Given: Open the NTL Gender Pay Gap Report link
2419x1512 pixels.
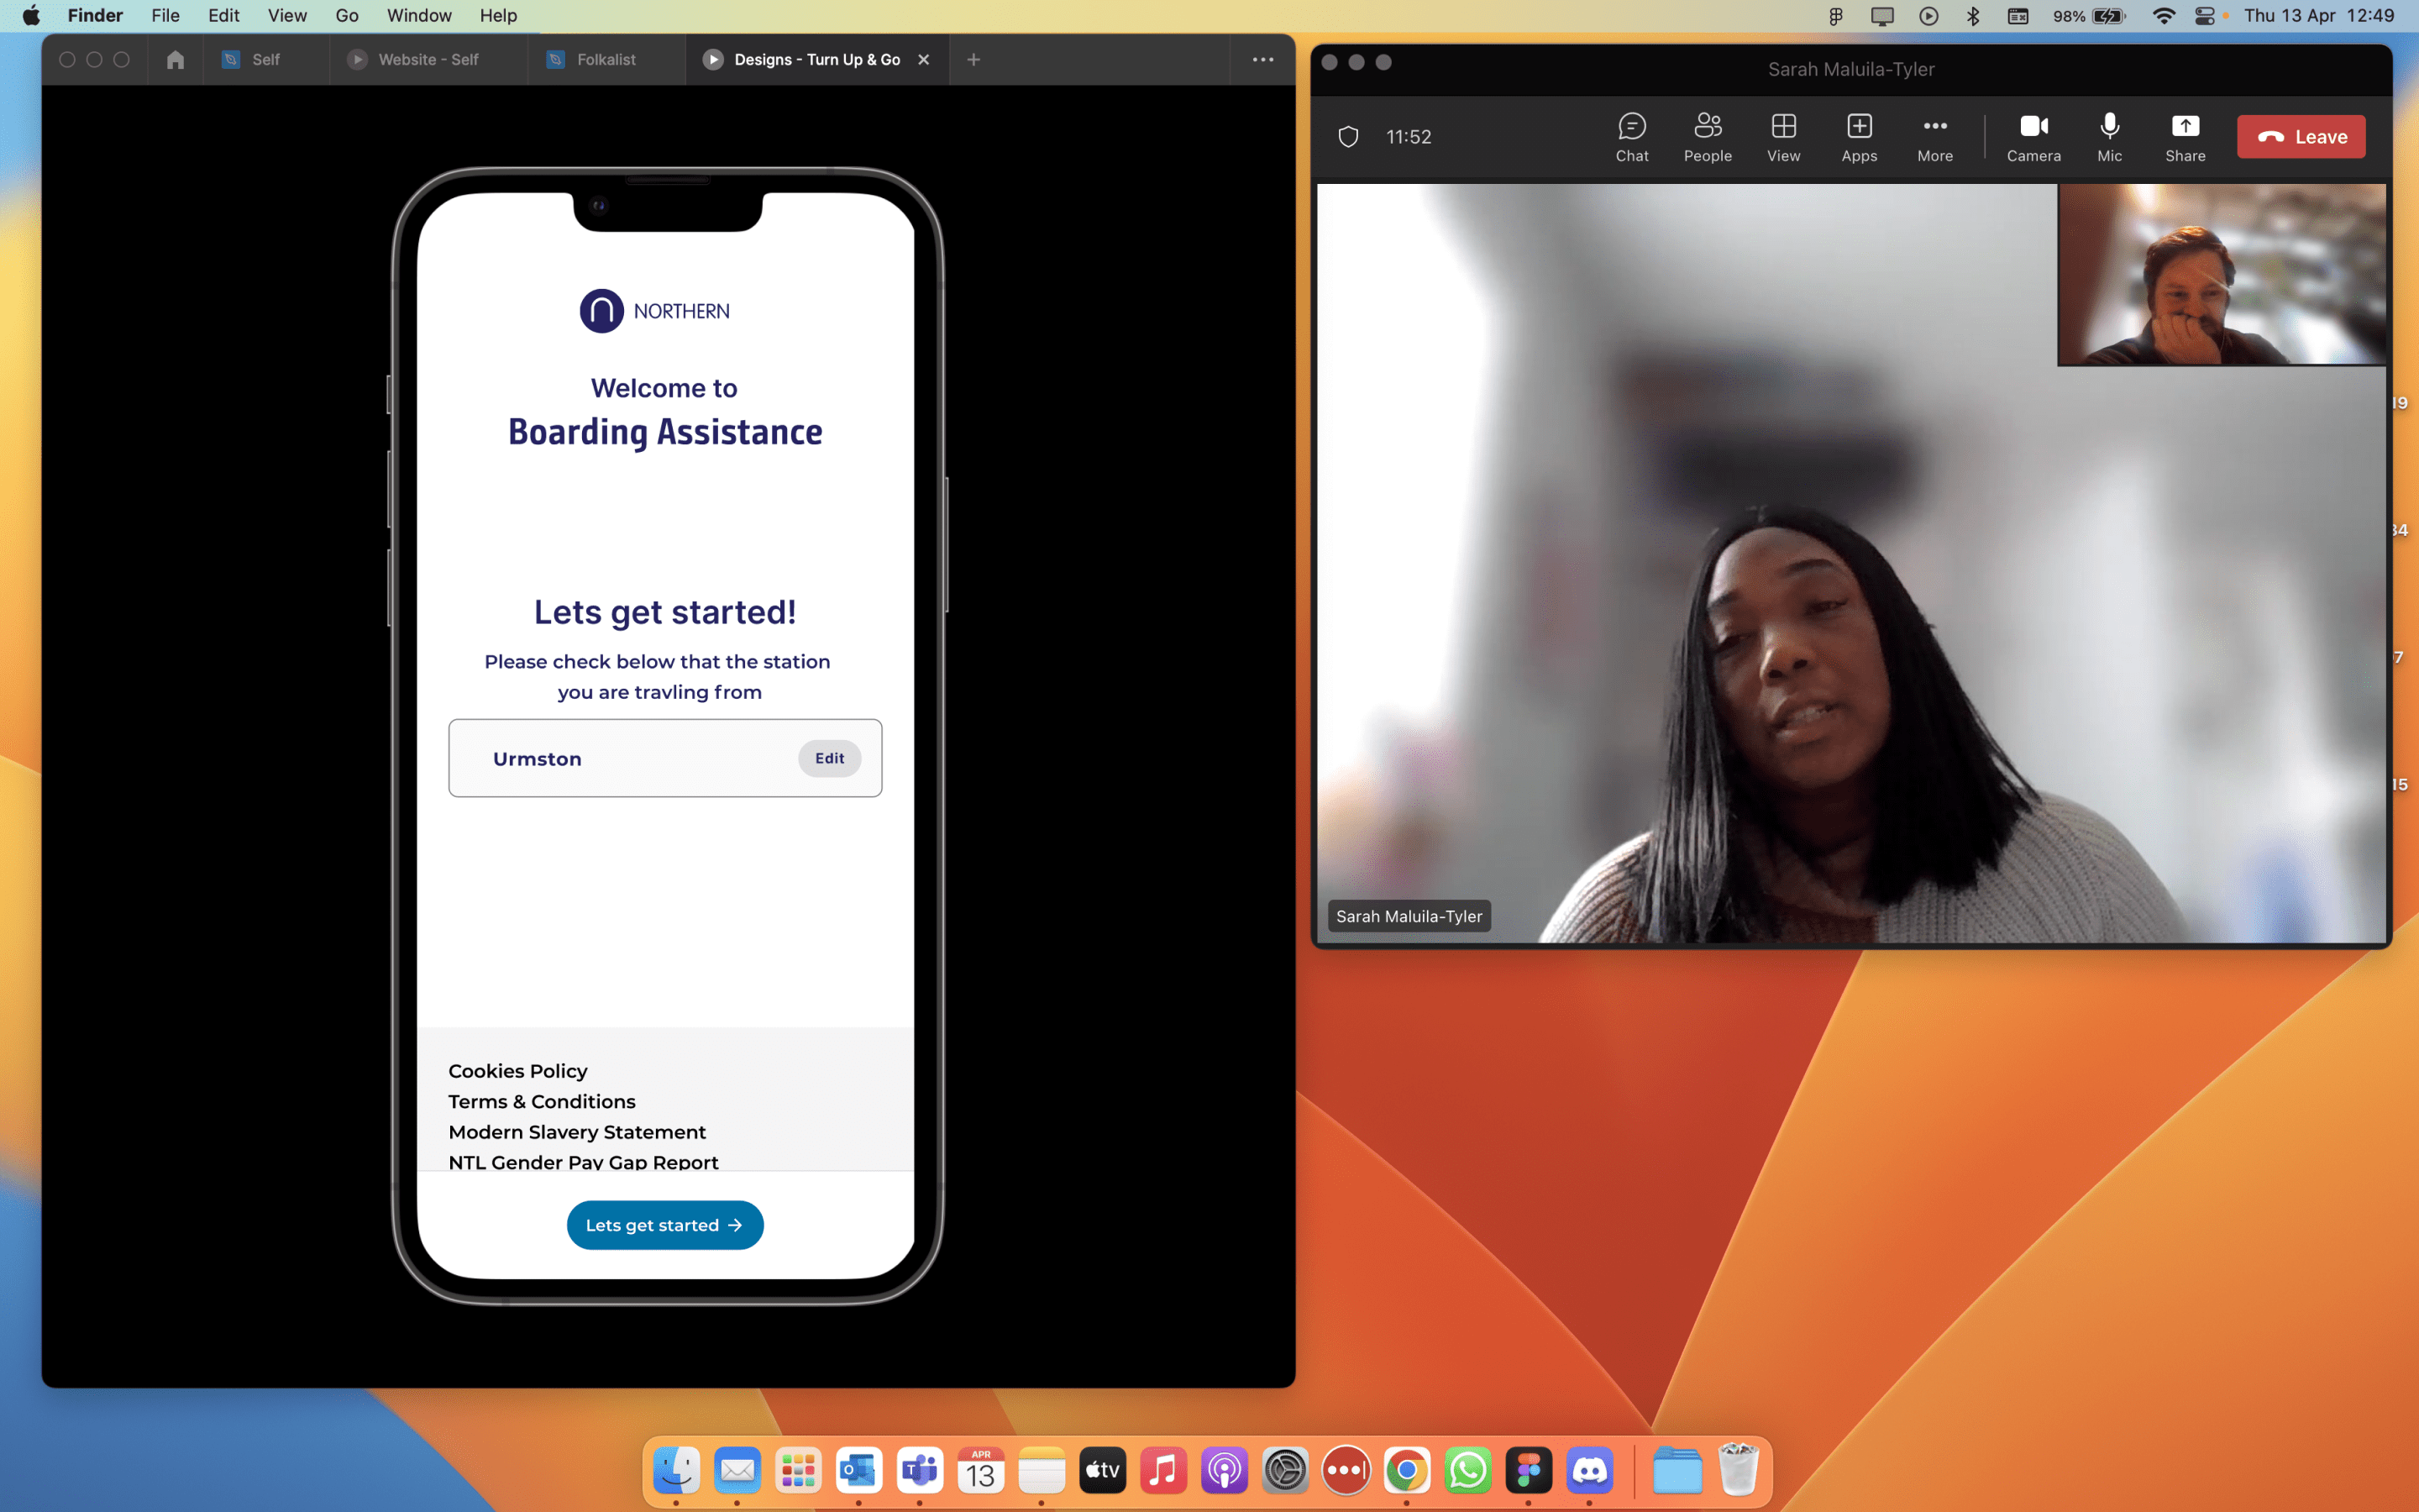Looking at the screenshot, I should point(583,1161).
